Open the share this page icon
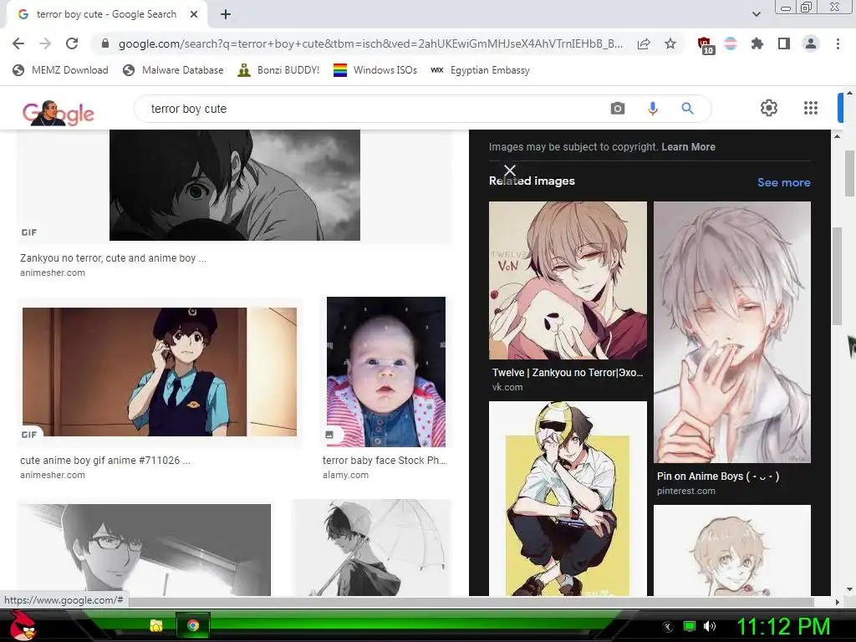The image size is (856, 642). [x=644, y=43]
